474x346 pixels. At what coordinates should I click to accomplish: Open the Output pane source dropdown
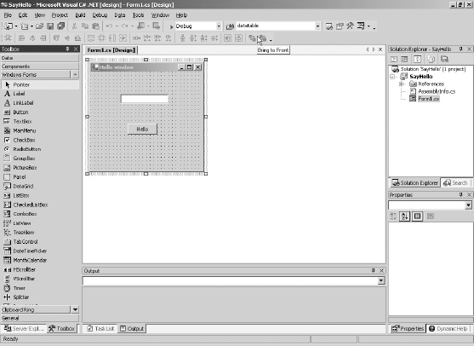381,280
